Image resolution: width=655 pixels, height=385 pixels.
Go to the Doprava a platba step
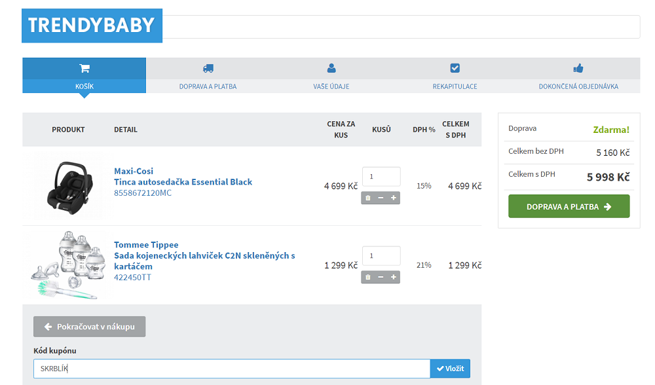(208, 75)
